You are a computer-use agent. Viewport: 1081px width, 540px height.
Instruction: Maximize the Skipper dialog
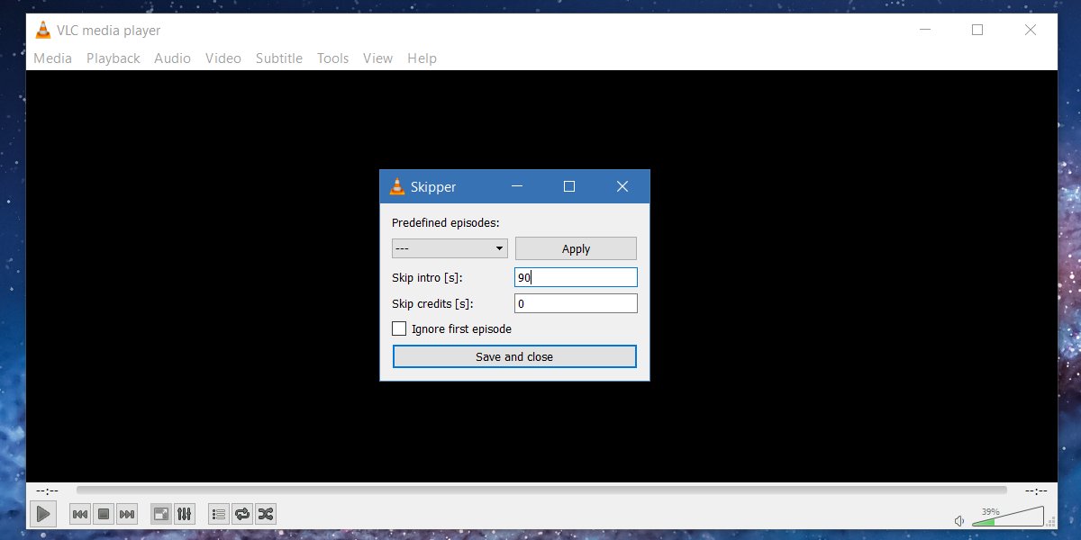coord(569,186)
